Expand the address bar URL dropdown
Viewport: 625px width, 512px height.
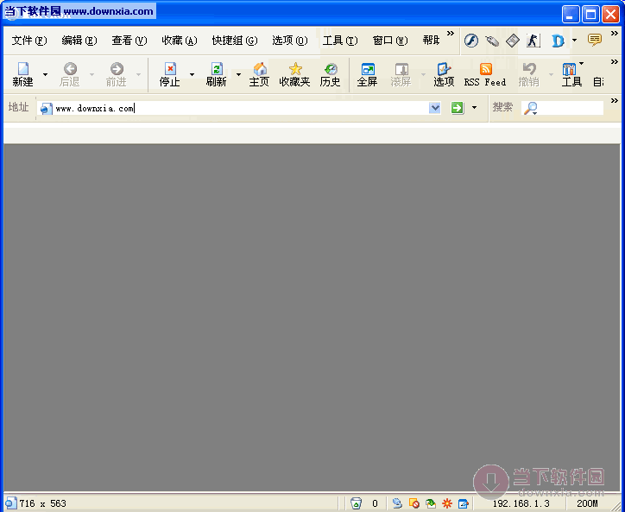[435, 108]
